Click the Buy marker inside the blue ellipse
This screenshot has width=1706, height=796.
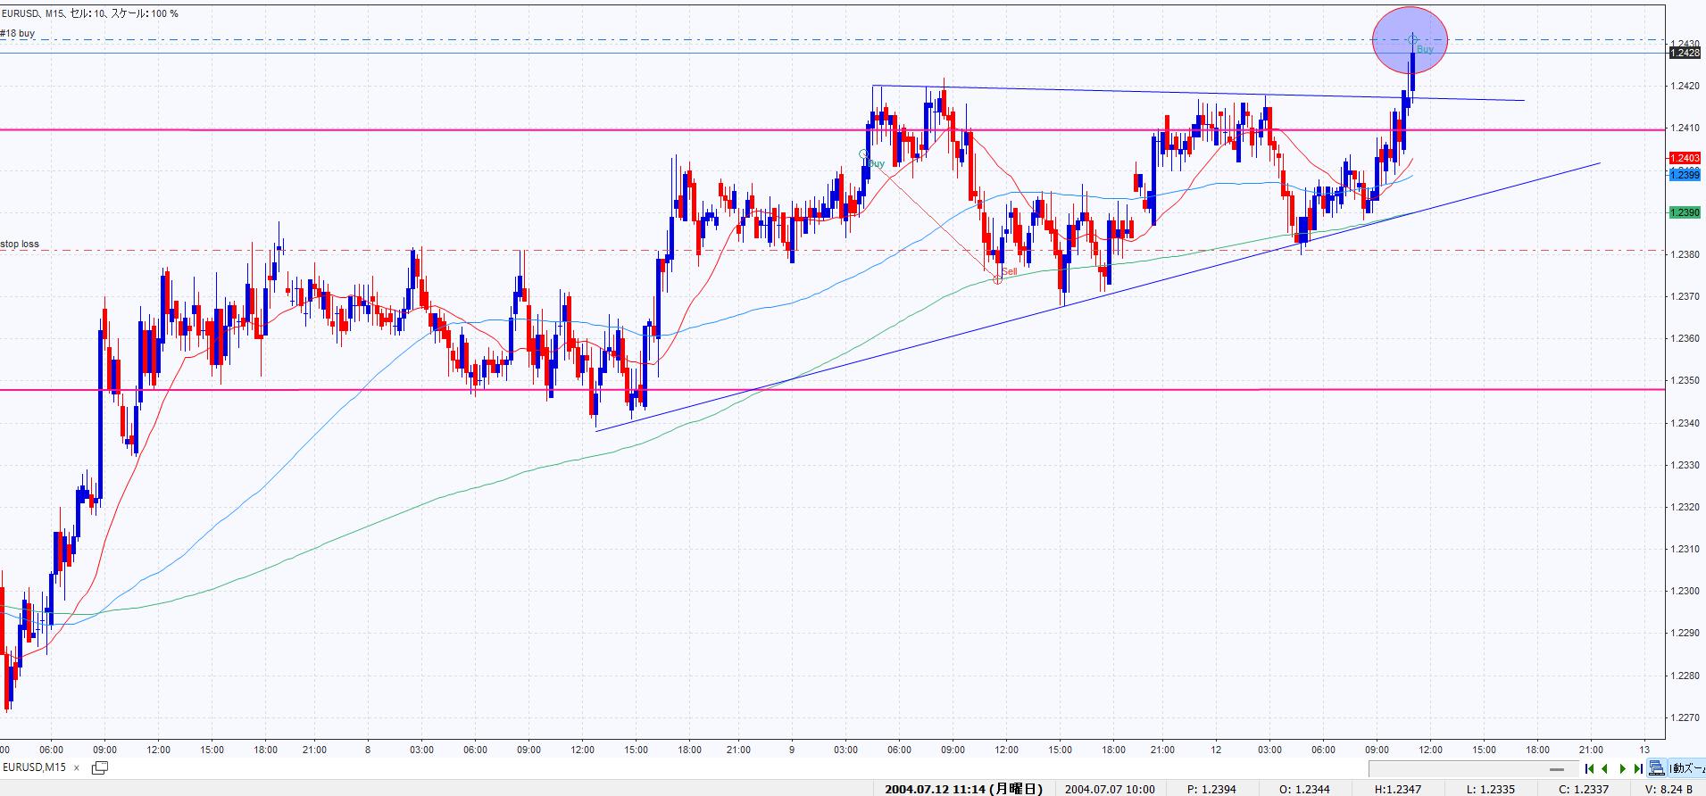pos(1412,40)
